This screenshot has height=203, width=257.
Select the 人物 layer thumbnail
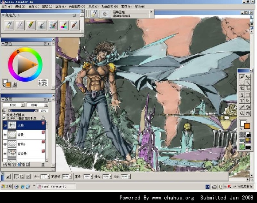tap(12, 125)
